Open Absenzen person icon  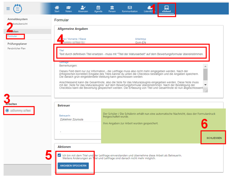point(83,9)
